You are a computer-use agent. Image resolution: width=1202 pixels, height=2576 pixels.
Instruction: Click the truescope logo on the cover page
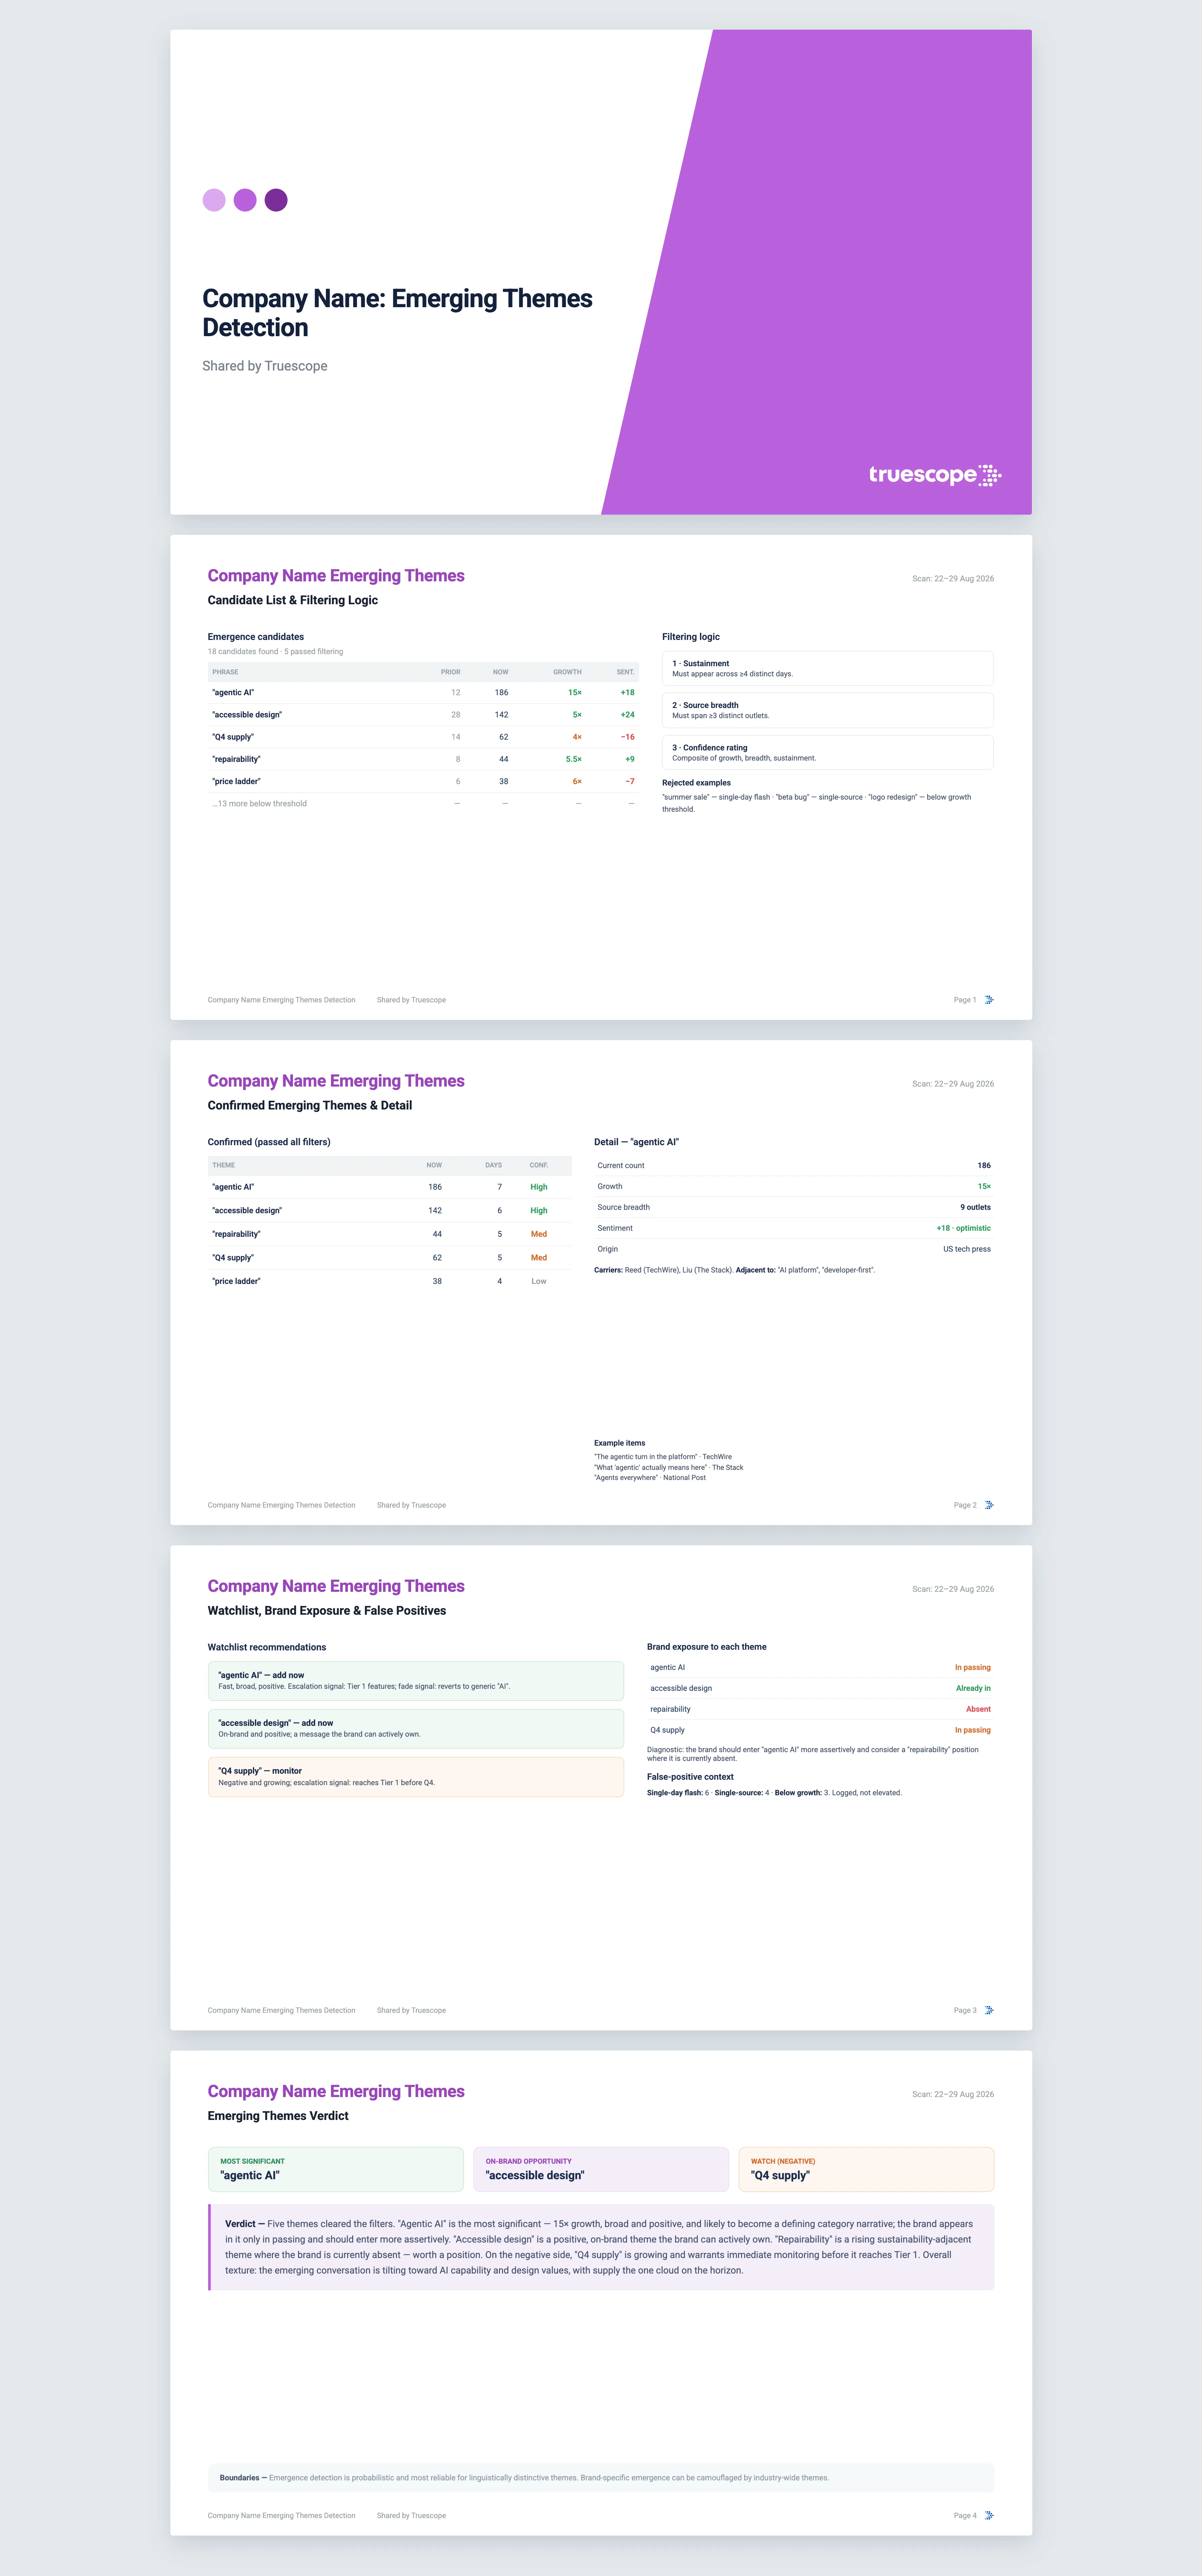point(935,475)
